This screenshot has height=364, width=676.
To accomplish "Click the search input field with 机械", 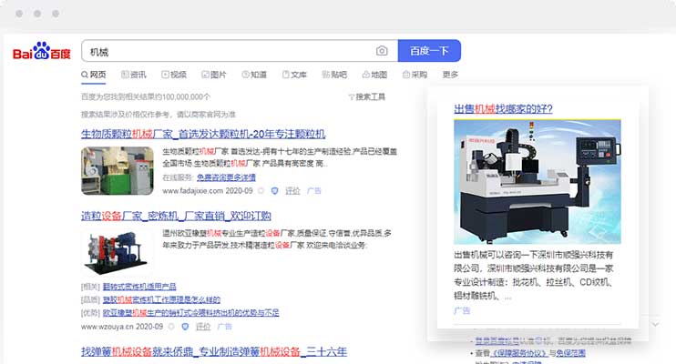I will (228, 51).
